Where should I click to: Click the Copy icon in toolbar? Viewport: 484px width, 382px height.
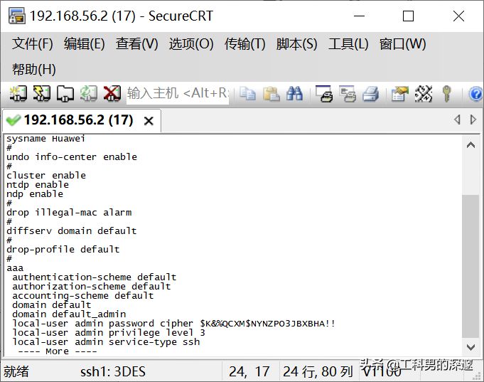point(247,93)
